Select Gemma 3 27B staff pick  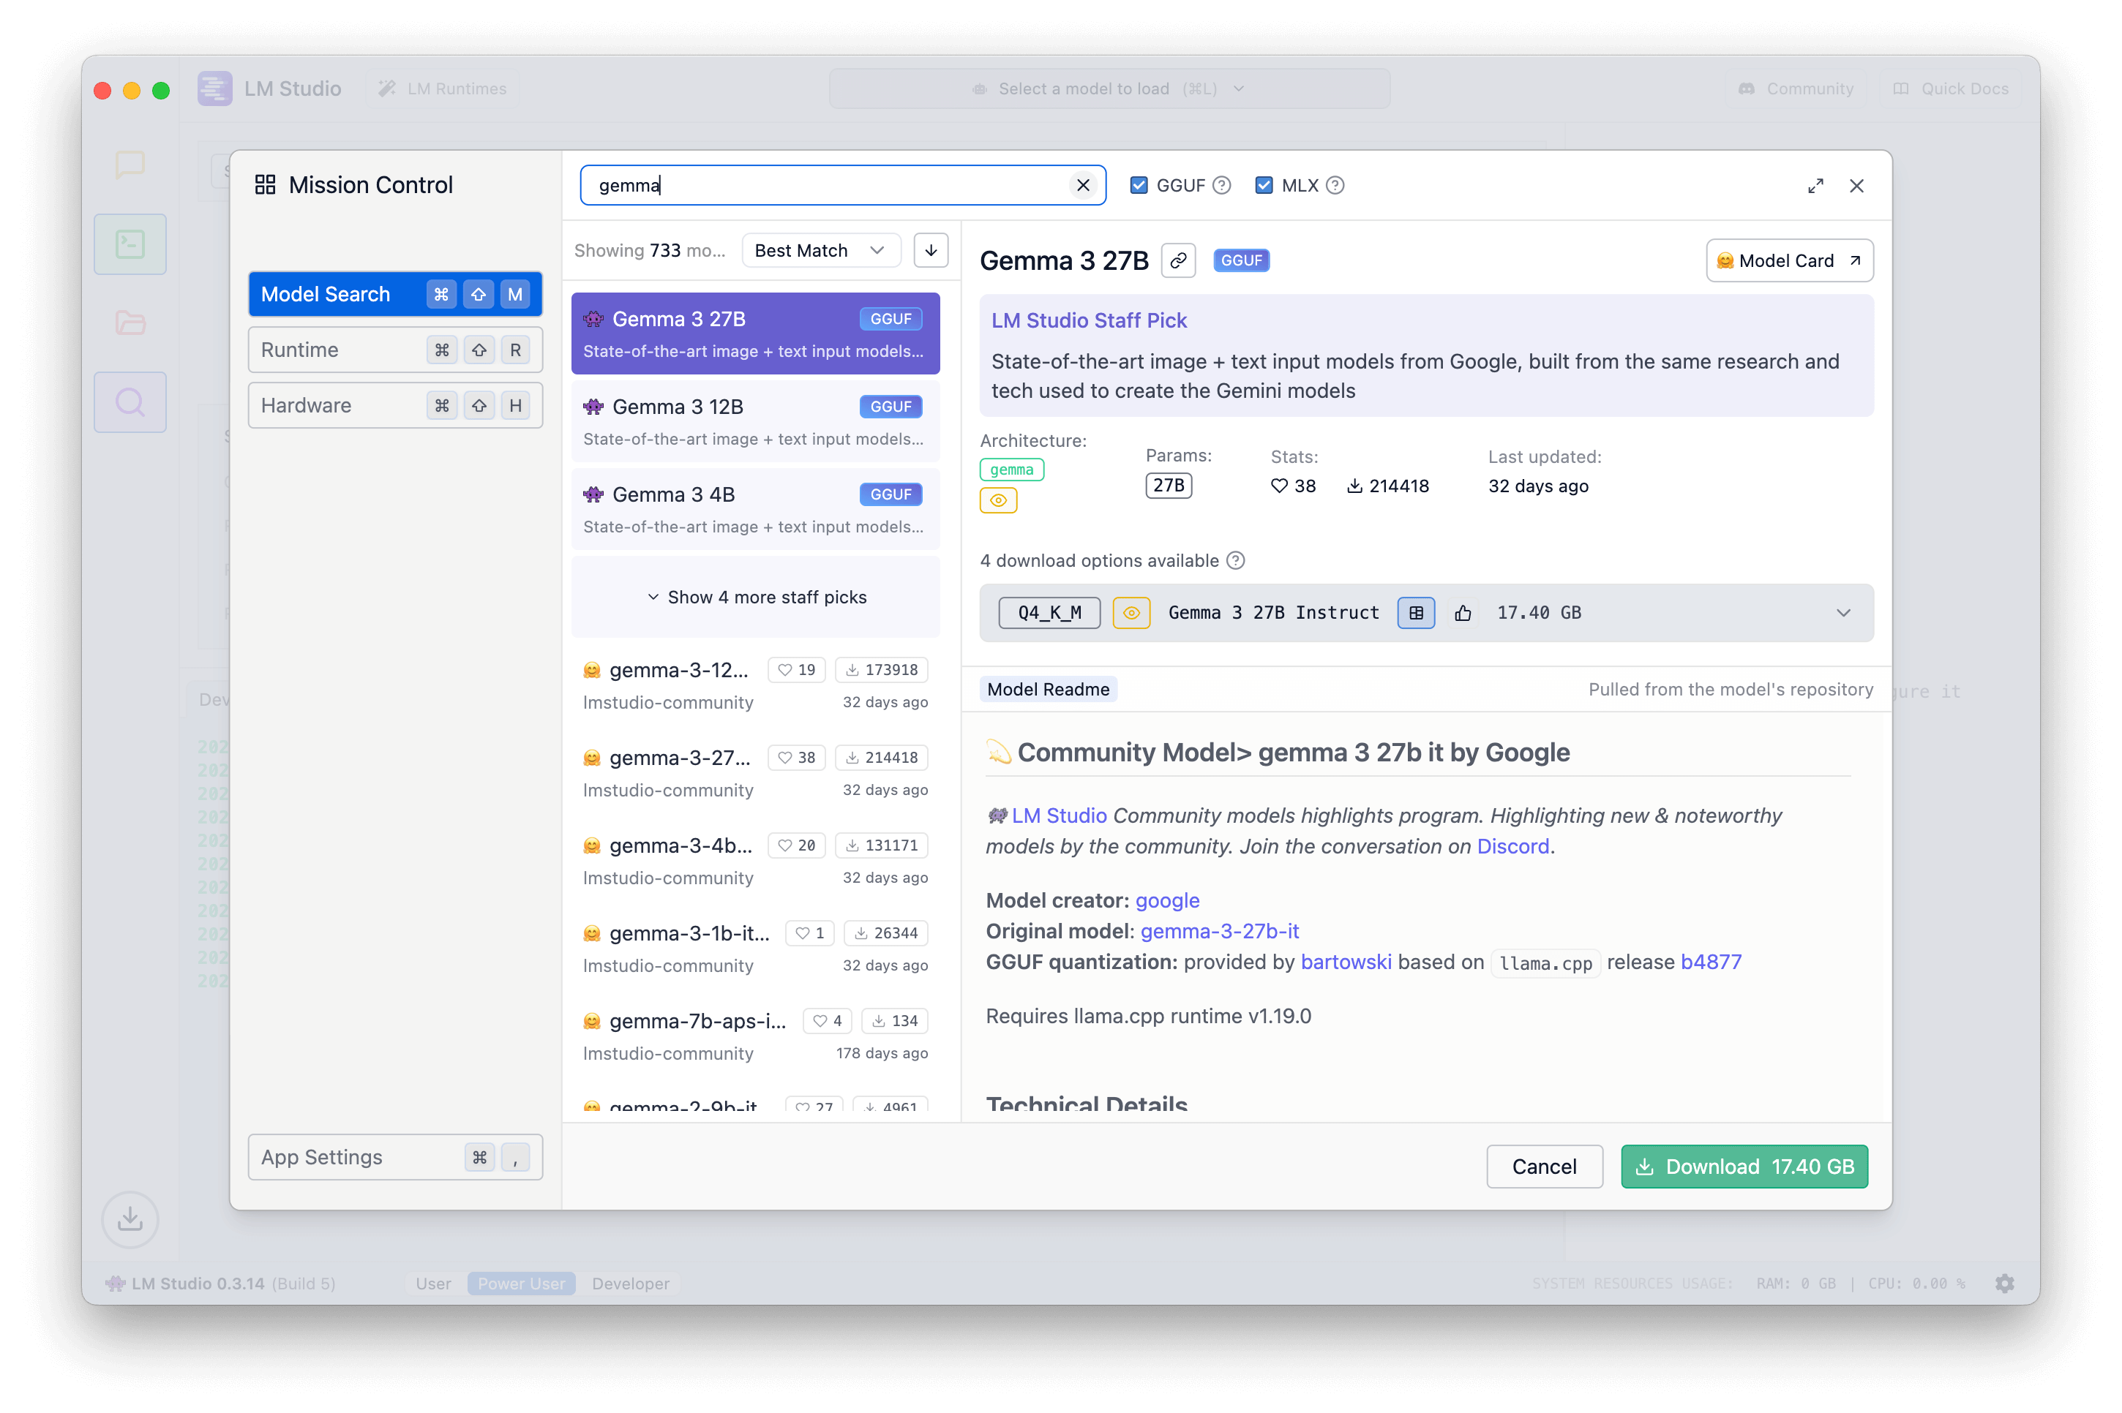coord(755,334)
